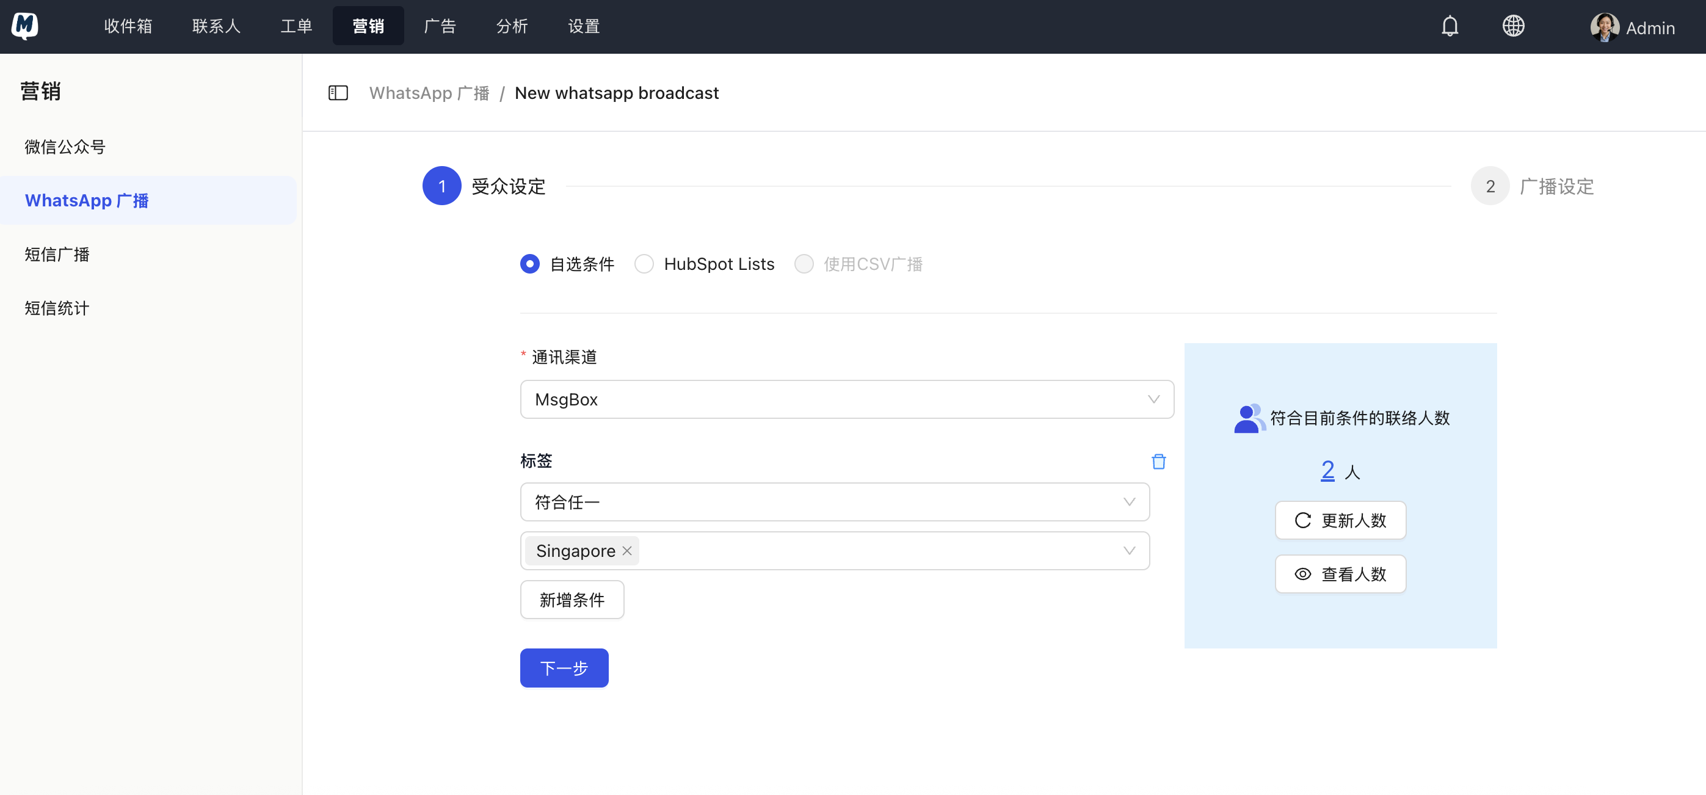Click the 新增条件 button

pyautogui.click(x=572, y=600)
